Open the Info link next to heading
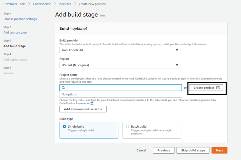The image size is (241, 160). [102, 16]
